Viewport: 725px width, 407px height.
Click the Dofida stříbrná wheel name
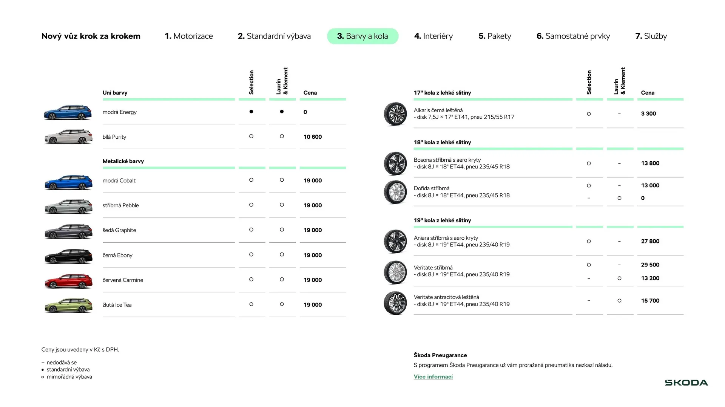[432, 188]
